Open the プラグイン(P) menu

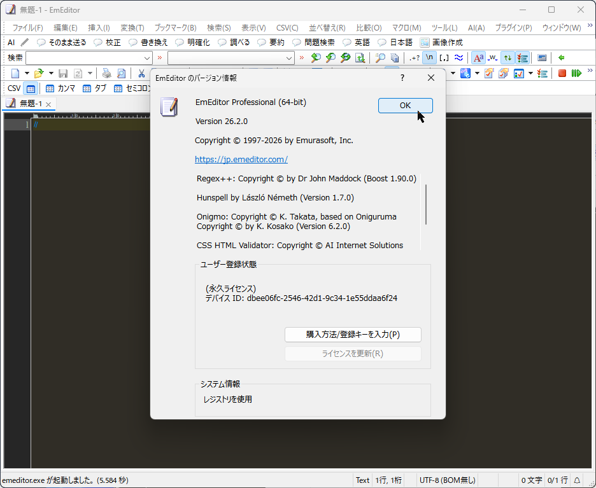(513, 28)
